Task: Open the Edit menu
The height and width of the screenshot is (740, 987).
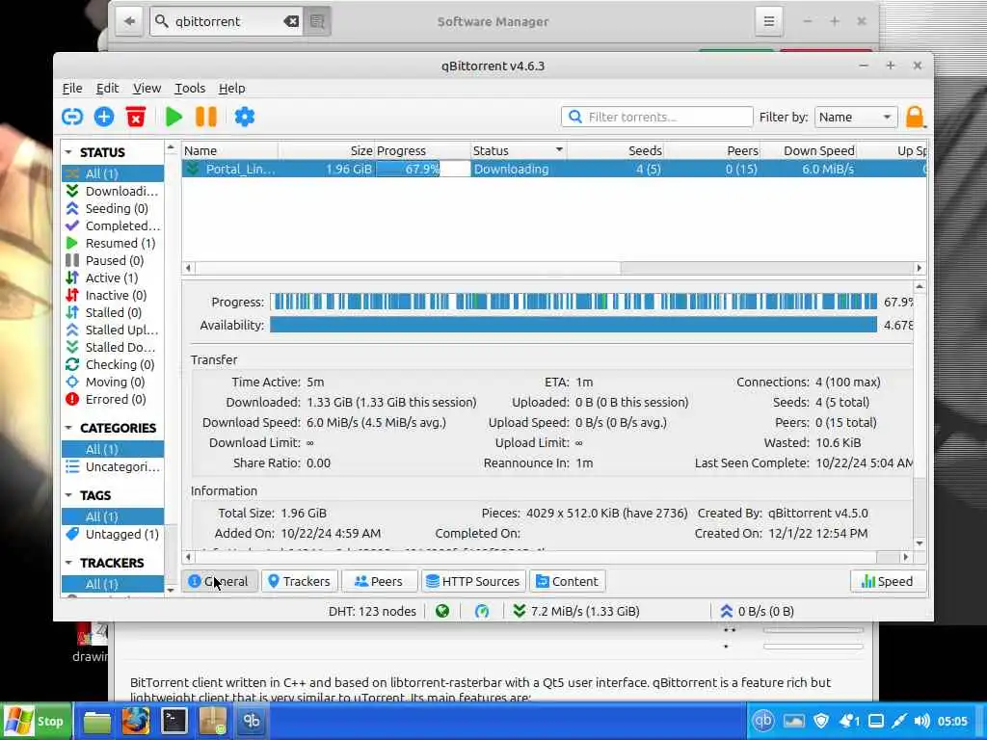Action: click(108, 88)
